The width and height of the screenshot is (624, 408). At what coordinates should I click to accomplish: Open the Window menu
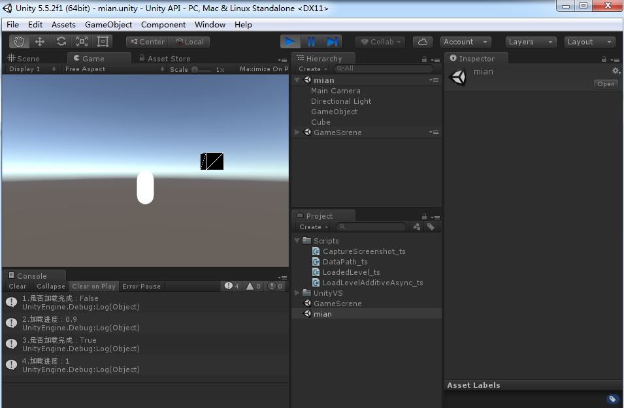click(x=210, y=25)
